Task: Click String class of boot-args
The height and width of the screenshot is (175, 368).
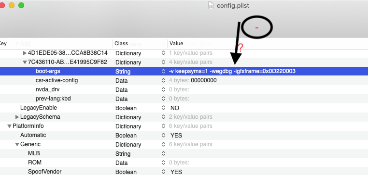Action: pyautogui.click(x=123, y=72)
